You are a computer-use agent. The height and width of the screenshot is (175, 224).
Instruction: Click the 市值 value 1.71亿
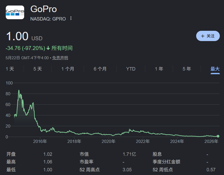click(x=129, y=154)
